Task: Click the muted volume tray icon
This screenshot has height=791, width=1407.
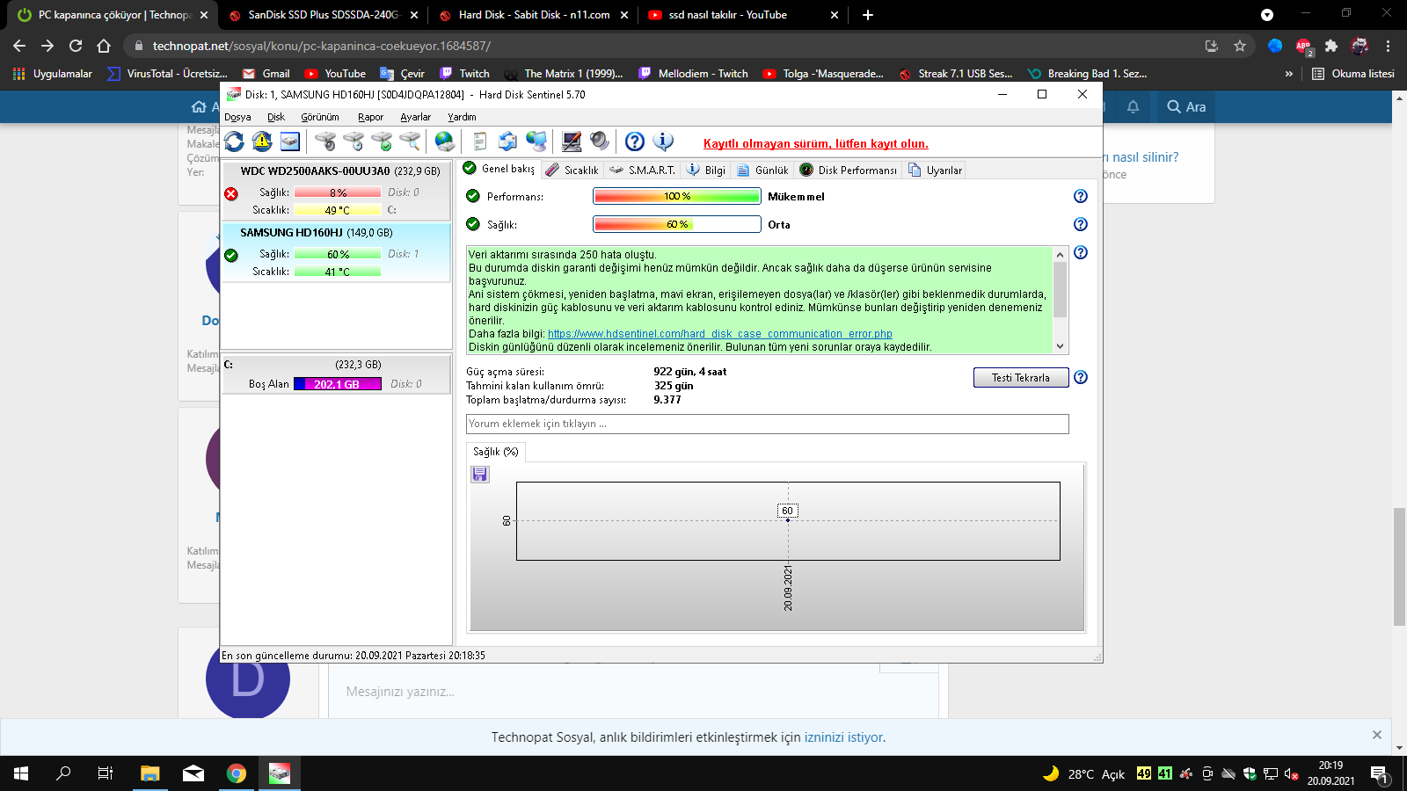Action: point(1292,773)
